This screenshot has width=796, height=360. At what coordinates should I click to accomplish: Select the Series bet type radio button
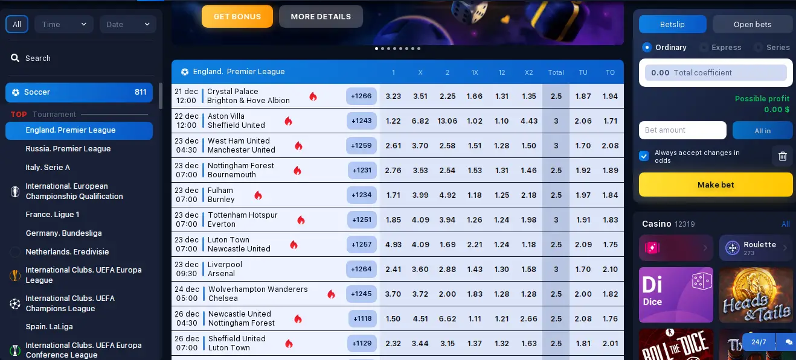pyautogui.click(x=758, y=47)
